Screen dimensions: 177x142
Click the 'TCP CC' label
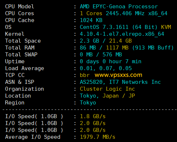[15, 75]
